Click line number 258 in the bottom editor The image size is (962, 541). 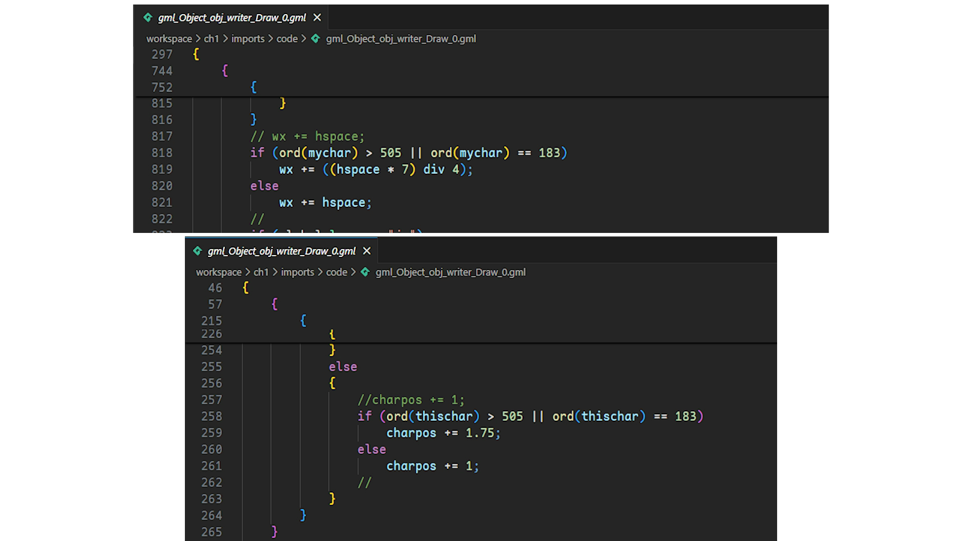click(x=211, y=416)
